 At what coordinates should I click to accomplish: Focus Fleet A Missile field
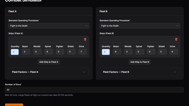[38, 52]
